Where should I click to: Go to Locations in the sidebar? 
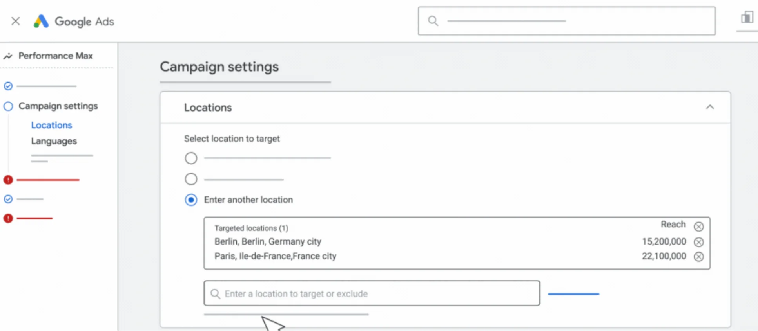coord(52,125)
